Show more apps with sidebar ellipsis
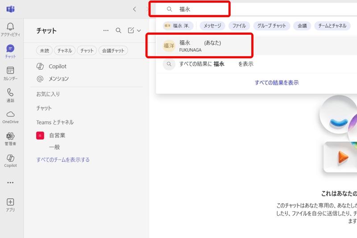The image size is (357, 238). [10, 183]
